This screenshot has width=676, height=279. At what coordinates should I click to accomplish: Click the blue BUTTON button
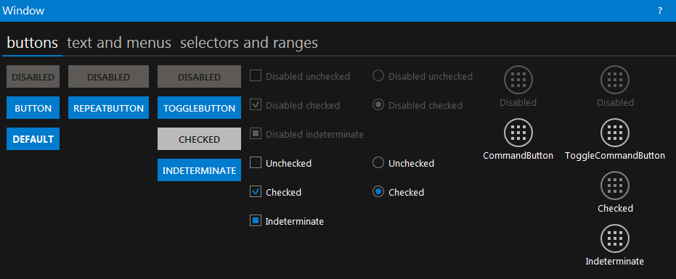click(33, 108)
